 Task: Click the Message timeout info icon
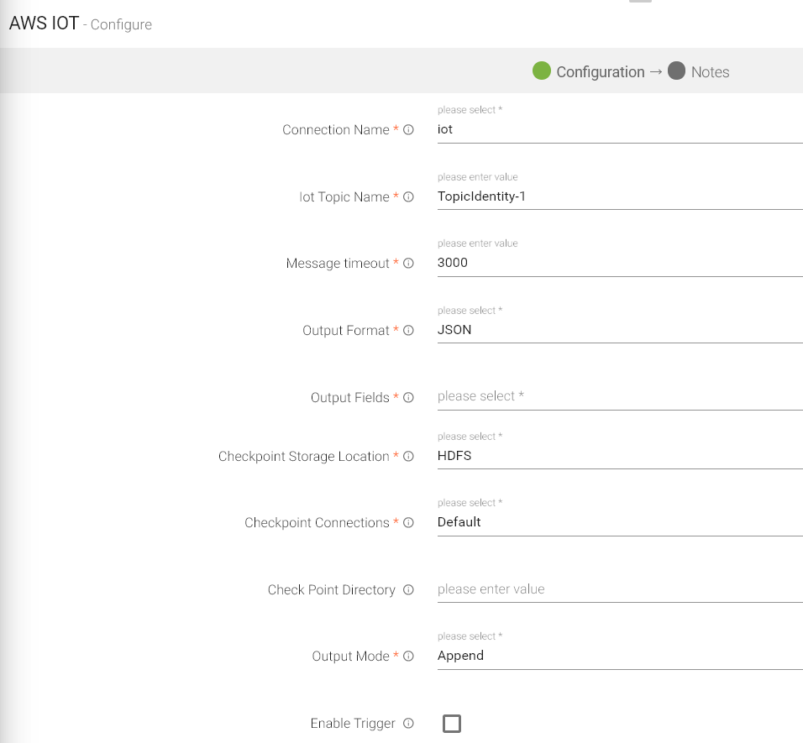[408, 264]
